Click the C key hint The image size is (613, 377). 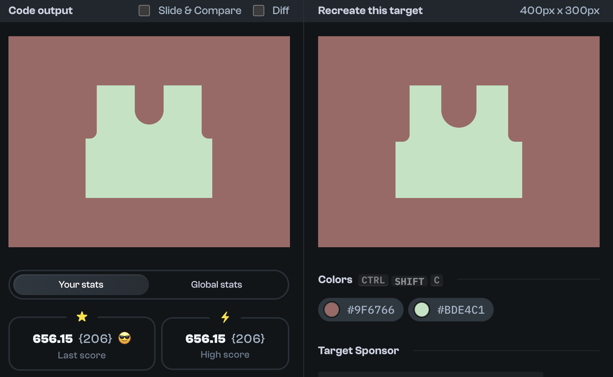(437, 280)
